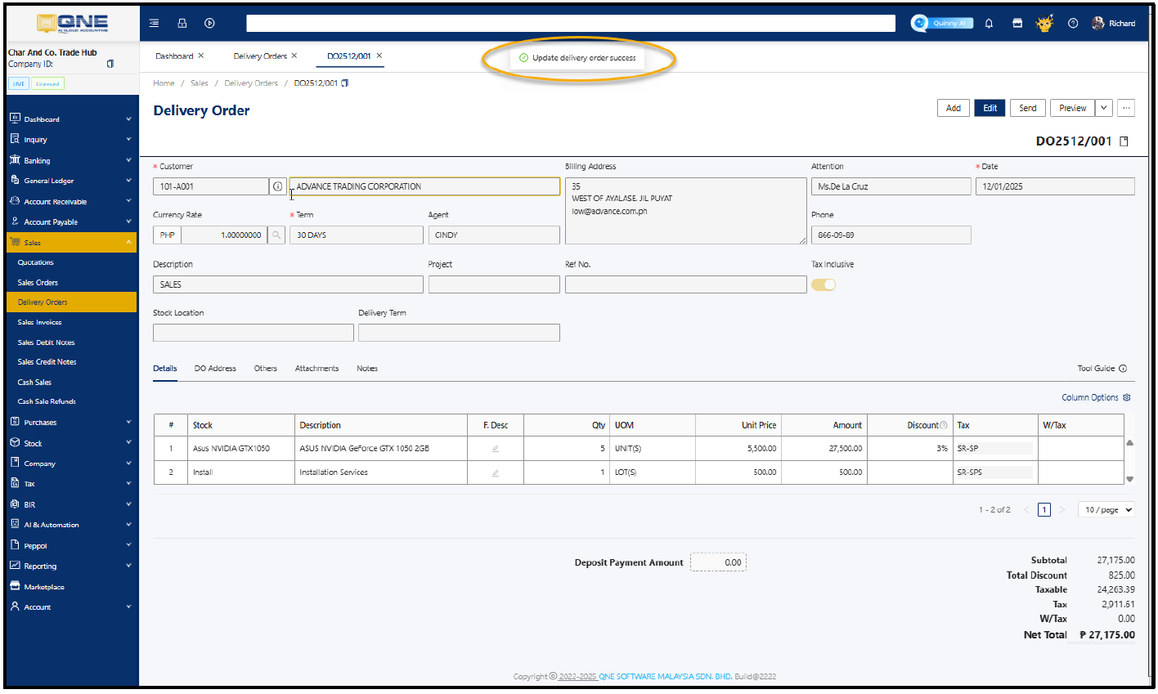1158x694 pixels.
Task: Open Sales Invoices in sidebar
Action: (x=39, y=322)
